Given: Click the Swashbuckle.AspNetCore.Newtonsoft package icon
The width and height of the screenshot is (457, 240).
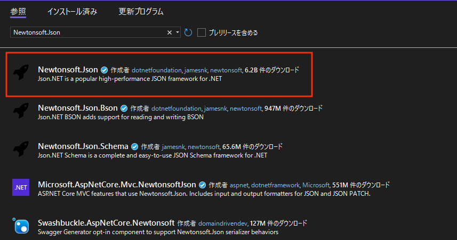Looking at the screenshot, I should (x=21, y=226).
